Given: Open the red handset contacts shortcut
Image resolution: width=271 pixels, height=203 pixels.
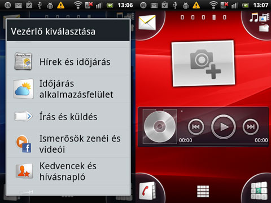Looking at the screenshot, I should pos(147,190).
